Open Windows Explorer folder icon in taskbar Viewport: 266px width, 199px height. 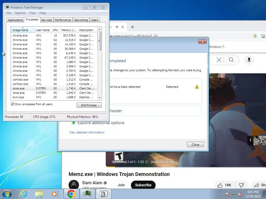click(39, 194)
